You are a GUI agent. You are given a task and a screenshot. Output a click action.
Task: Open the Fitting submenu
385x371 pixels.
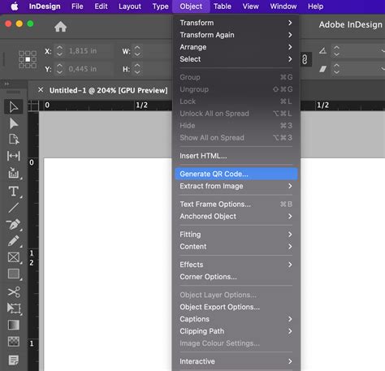pyautogui.click(x=236, y=235)
